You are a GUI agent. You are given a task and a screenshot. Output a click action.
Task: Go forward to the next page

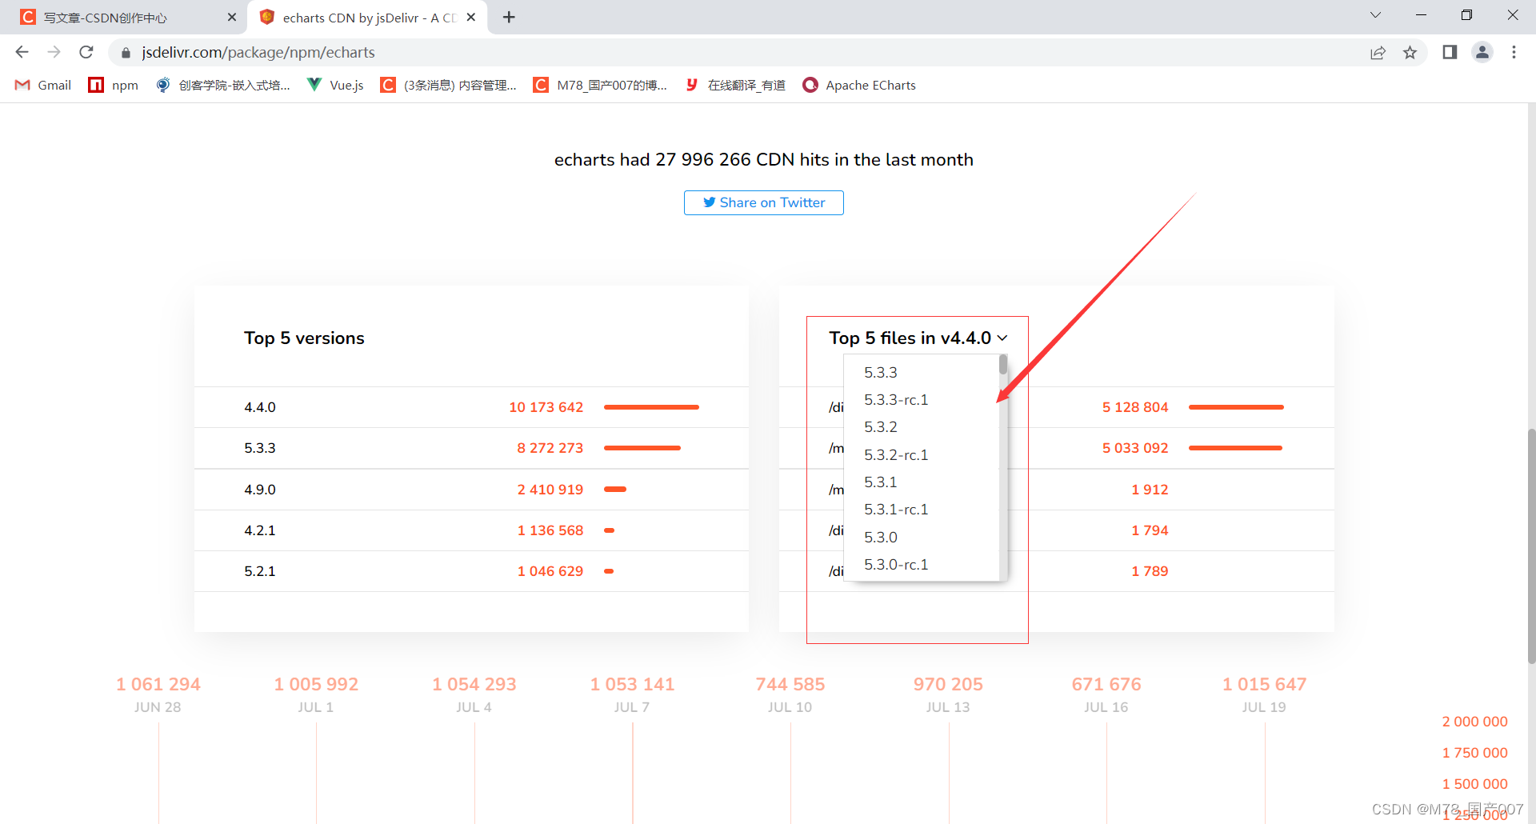pos(54,52)
